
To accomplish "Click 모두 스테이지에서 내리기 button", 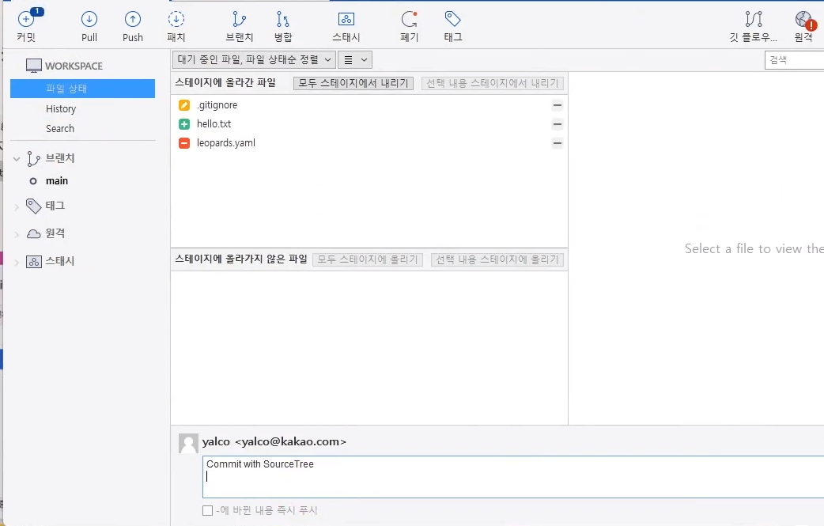I will click(x=353, y=83).
